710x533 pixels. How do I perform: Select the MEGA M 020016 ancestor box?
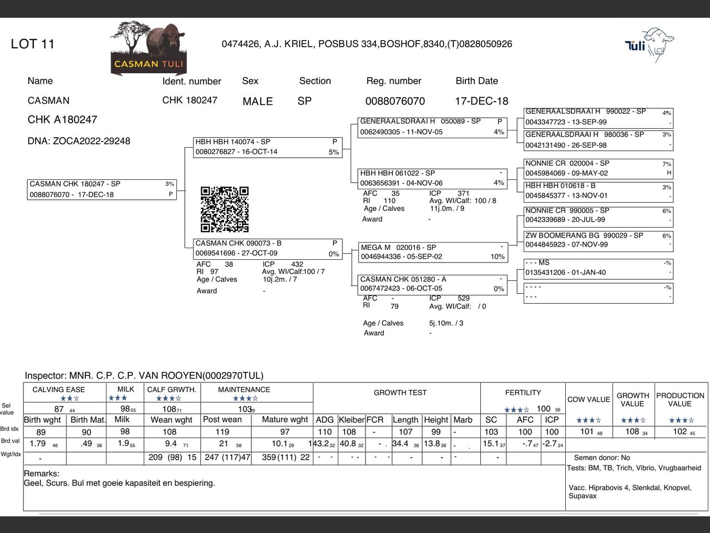pos(432,252)
